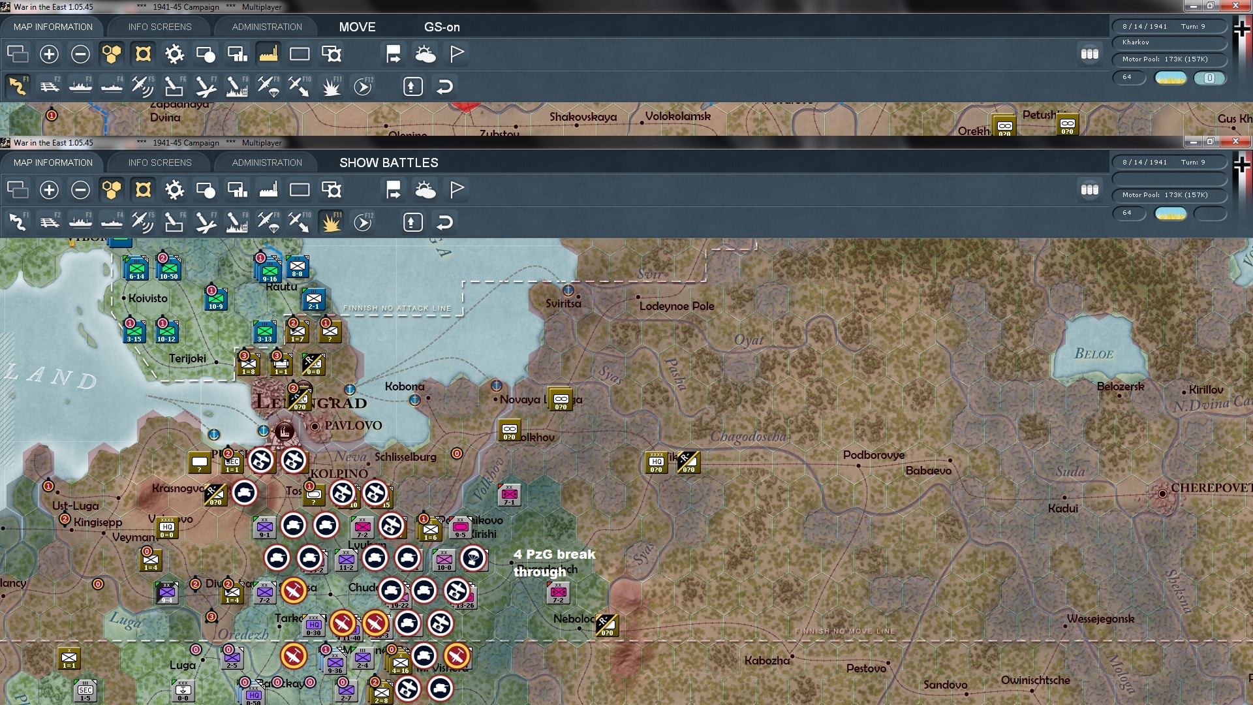Open ADMINISTRATION tab in lower window
Screen dimensions: 1253x705
[267, 163]
